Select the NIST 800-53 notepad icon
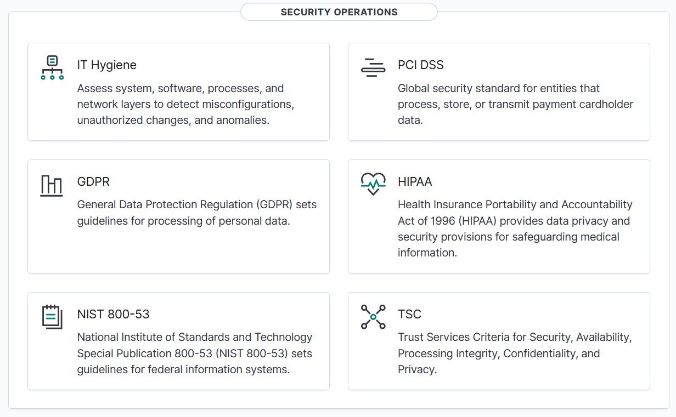Image resolution: width=676 pixels, height=417 pixels. pos(52,317)
